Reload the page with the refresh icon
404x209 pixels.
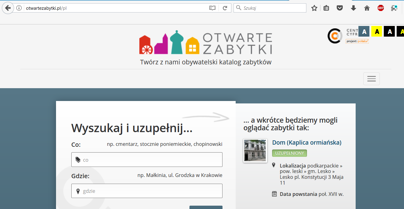click(225, 8)
